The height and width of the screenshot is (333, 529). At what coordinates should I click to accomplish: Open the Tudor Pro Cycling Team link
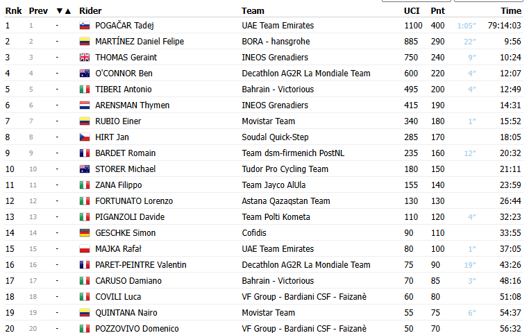pyautogui.click(x=285, y=169)
